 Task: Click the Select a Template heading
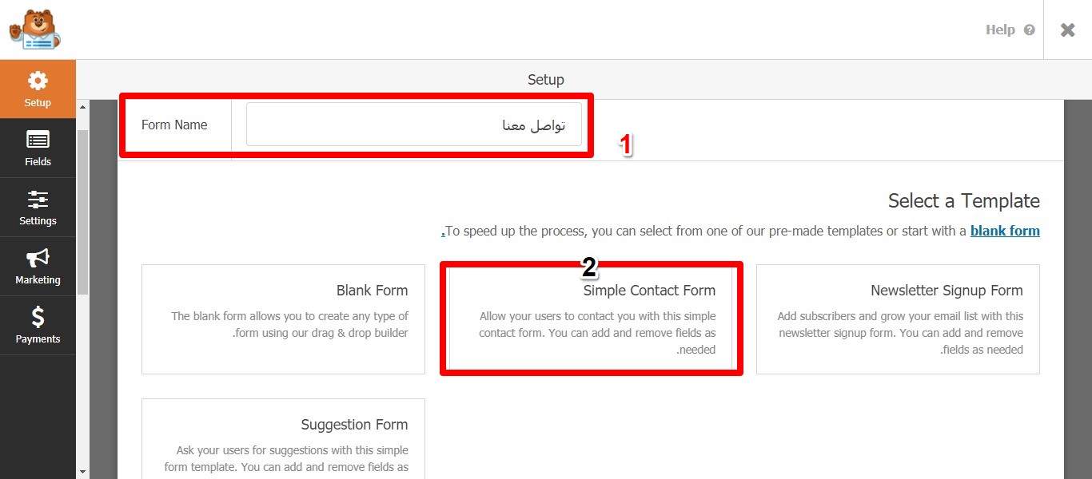point(963,201)
